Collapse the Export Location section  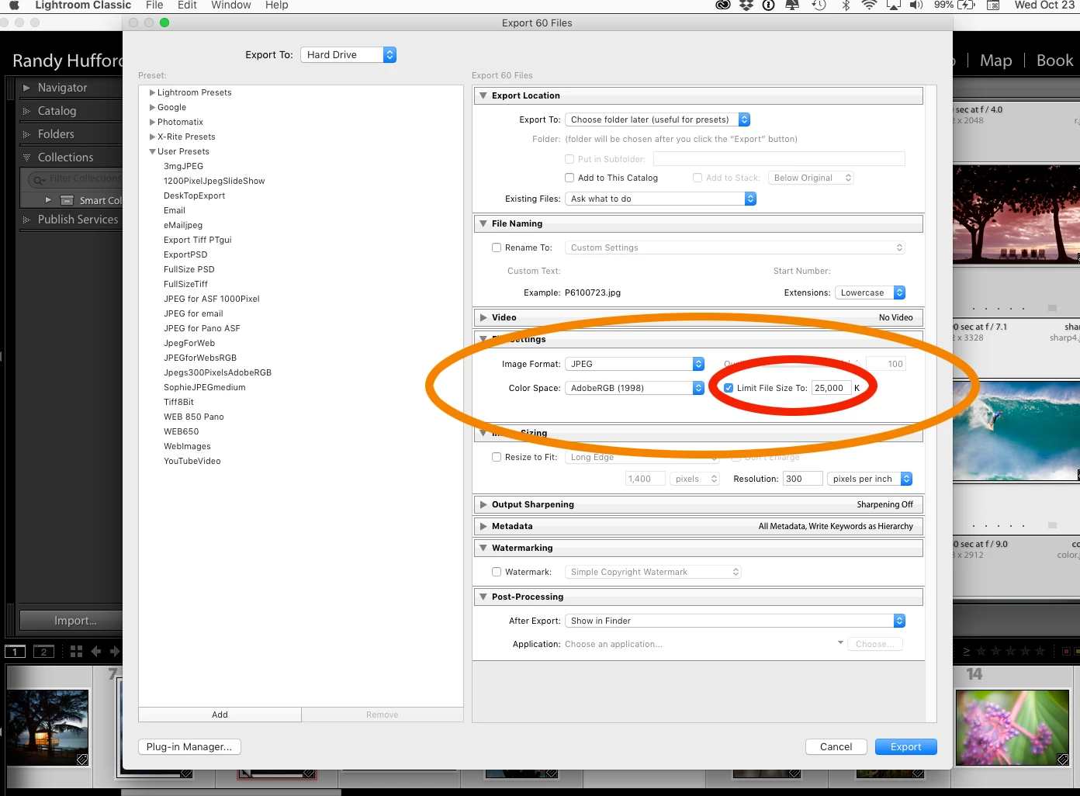pyautogui.click(x=483, y=95)
